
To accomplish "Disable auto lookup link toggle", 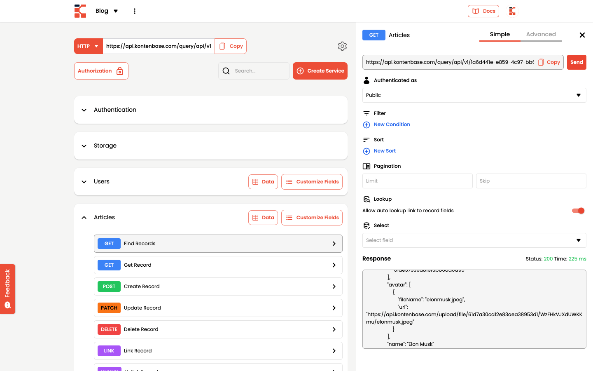I will point(578,211).
